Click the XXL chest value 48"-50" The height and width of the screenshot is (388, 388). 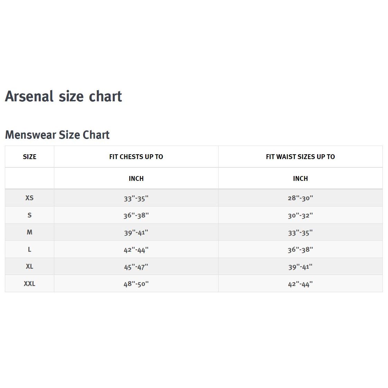coord(136,284)
